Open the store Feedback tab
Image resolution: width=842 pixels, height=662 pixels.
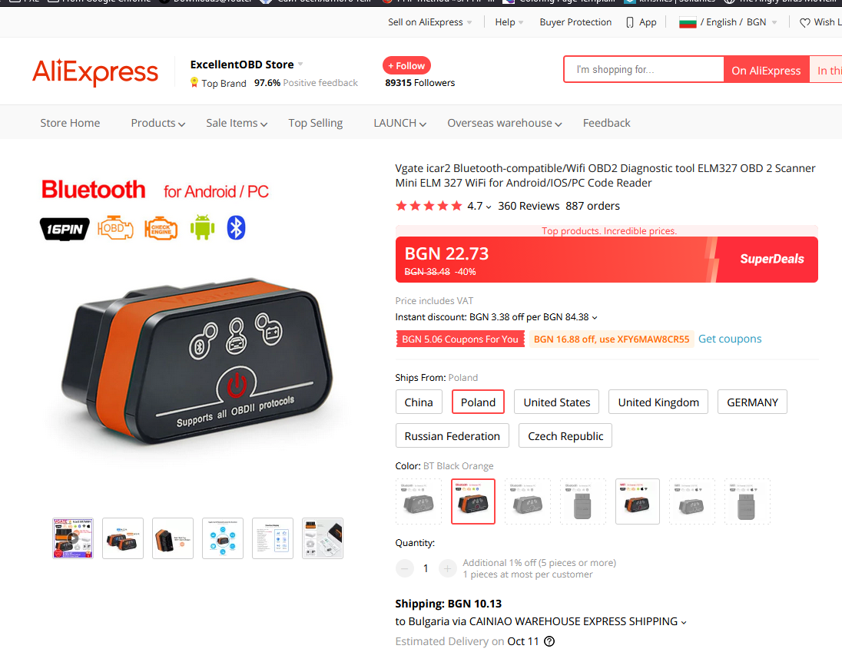606,123
